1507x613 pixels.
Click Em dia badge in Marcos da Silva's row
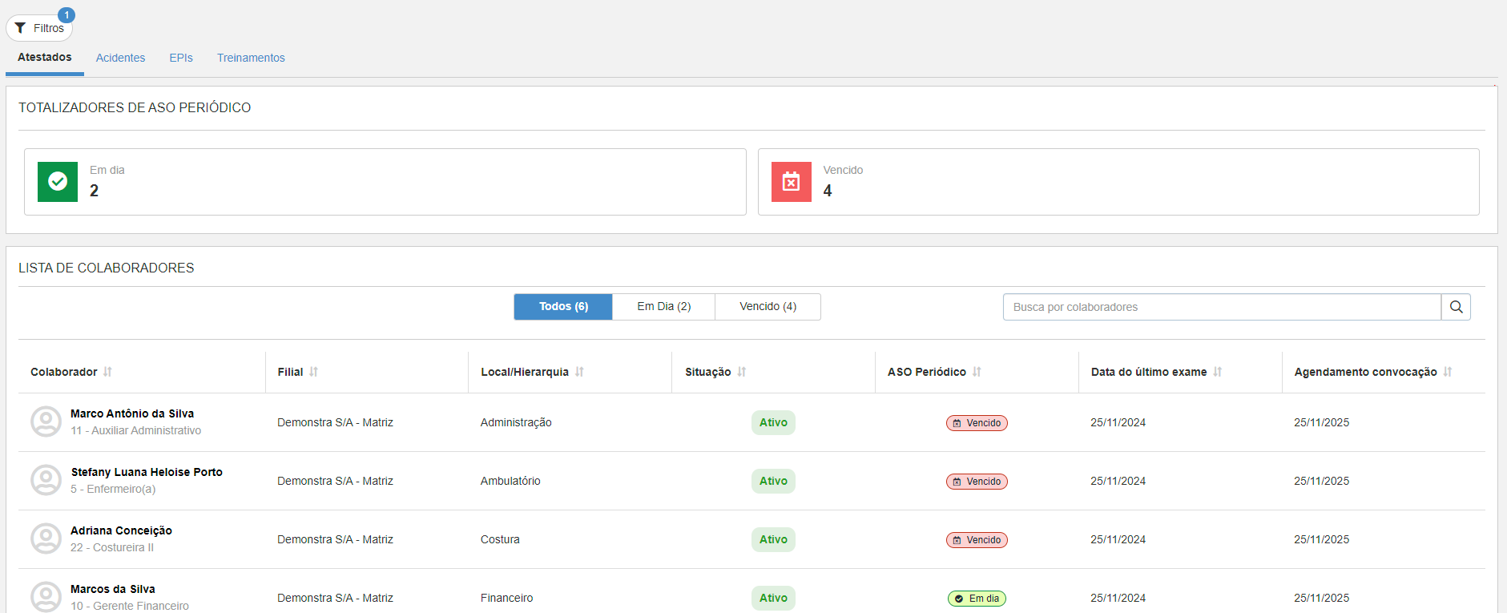(x=977, y=599)
